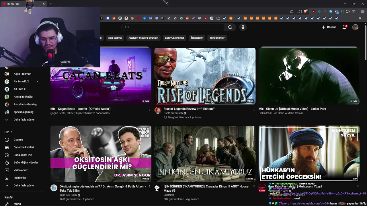Open the Brave Shields icon

point(305,11)
